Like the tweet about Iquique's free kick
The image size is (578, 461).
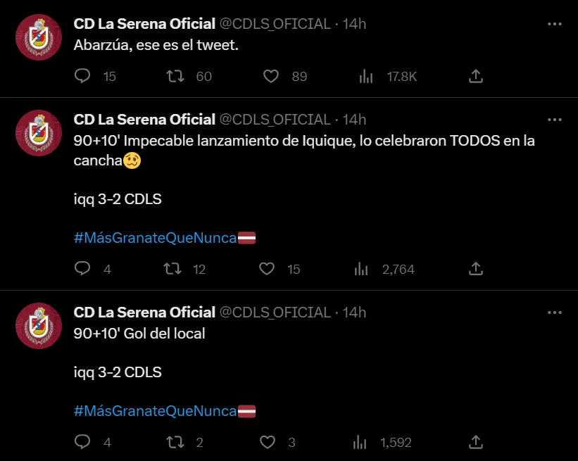[268, 269]
